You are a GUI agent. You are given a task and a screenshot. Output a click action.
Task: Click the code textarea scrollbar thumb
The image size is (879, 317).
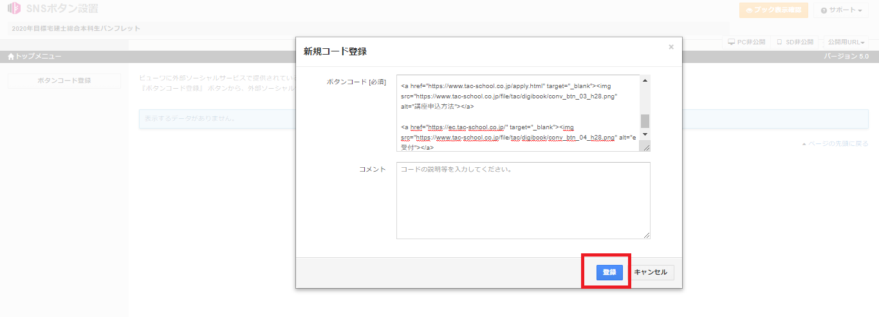[x=645, y=121]
